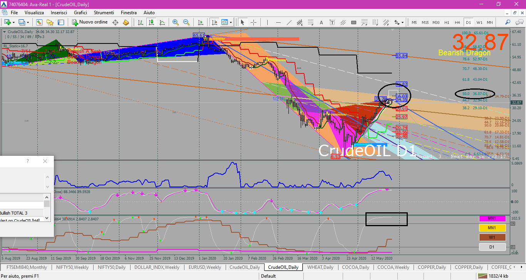Select the Fibonacci time zones tool
The height and width of the screenshot is (280, 526).
[x=375, y=22]
